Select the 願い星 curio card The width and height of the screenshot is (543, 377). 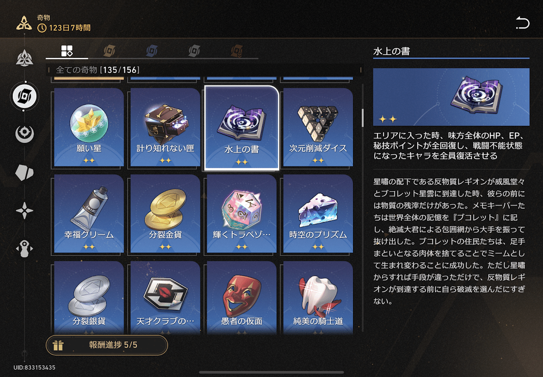[x=89, y=127]
